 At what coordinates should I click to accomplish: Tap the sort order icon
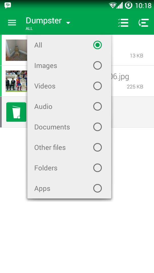(x=144, y=23)
